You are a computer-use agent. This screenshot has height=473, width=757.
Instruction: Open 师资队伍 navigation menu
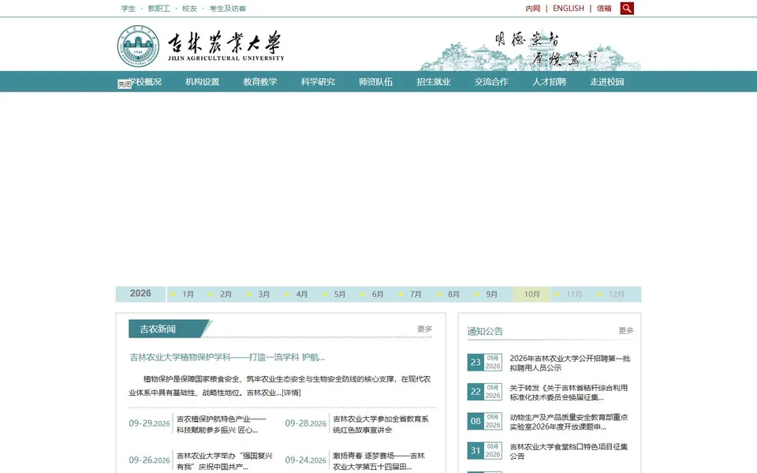point(375,81)
